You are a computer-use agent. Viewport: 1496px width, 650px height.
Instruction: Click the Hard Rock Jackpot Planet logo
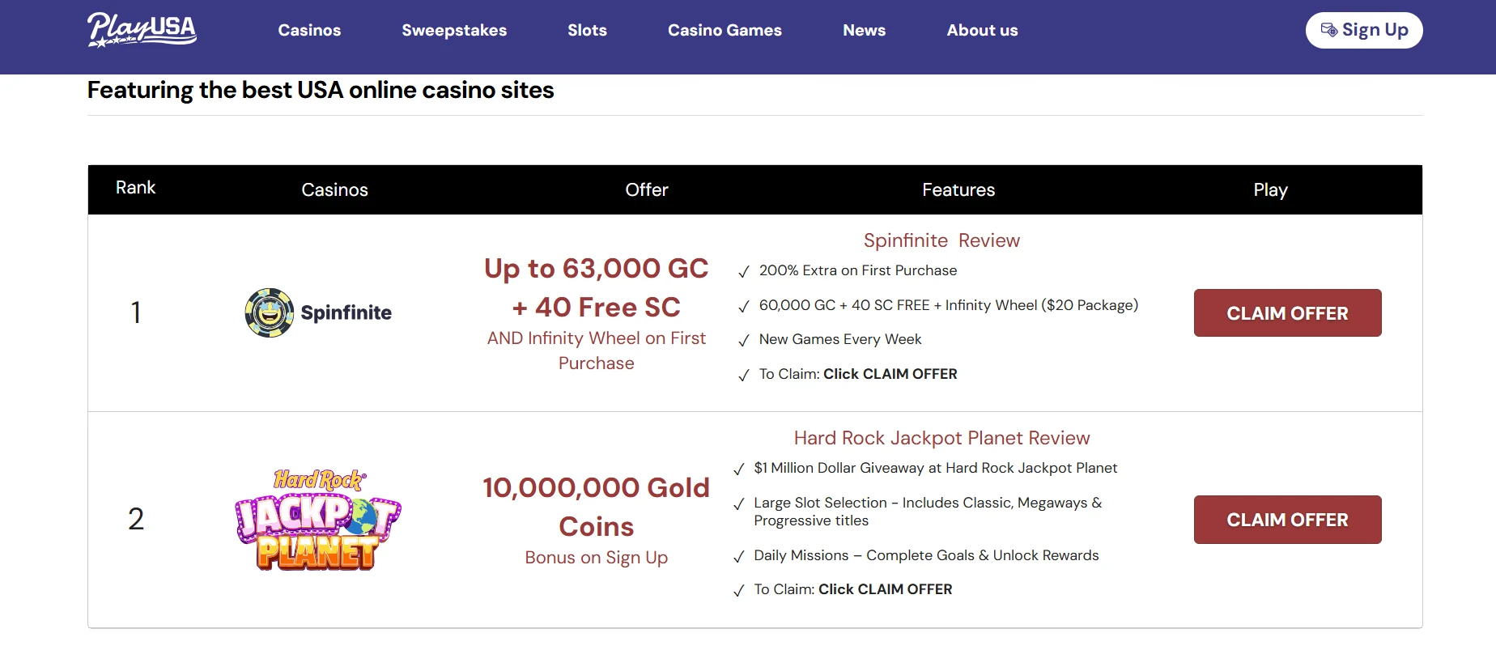[317, 520]
